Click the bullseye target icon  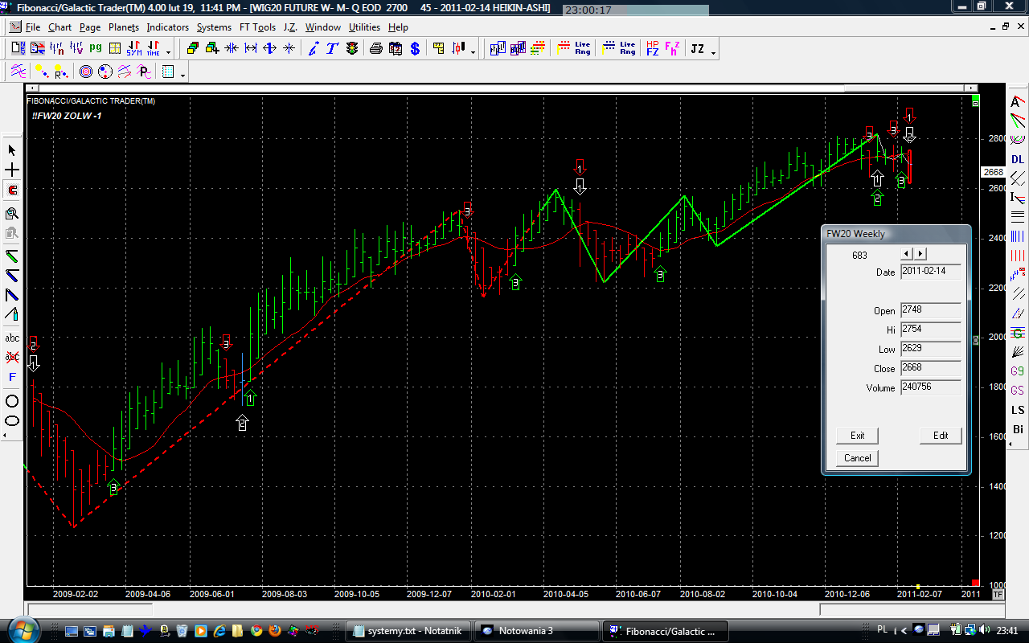86,72
